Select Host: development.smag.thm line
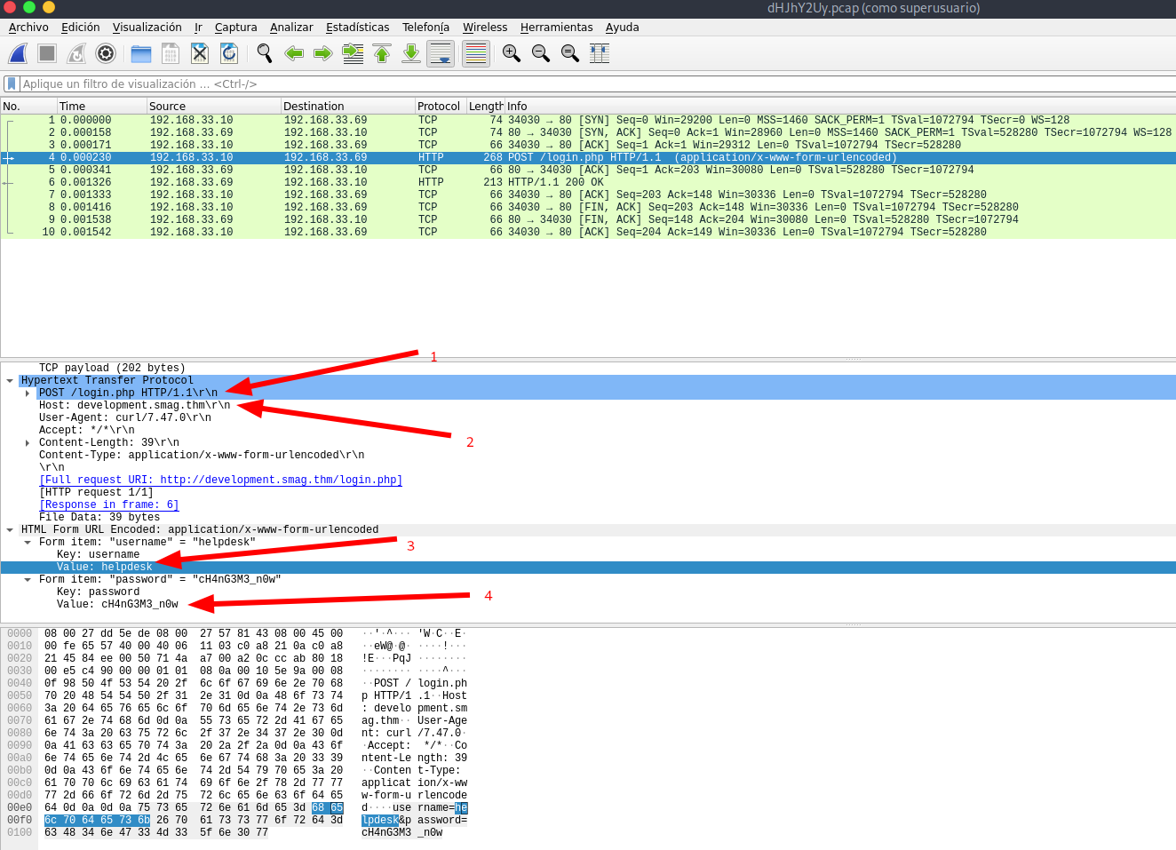 click(x=134, y=405)
